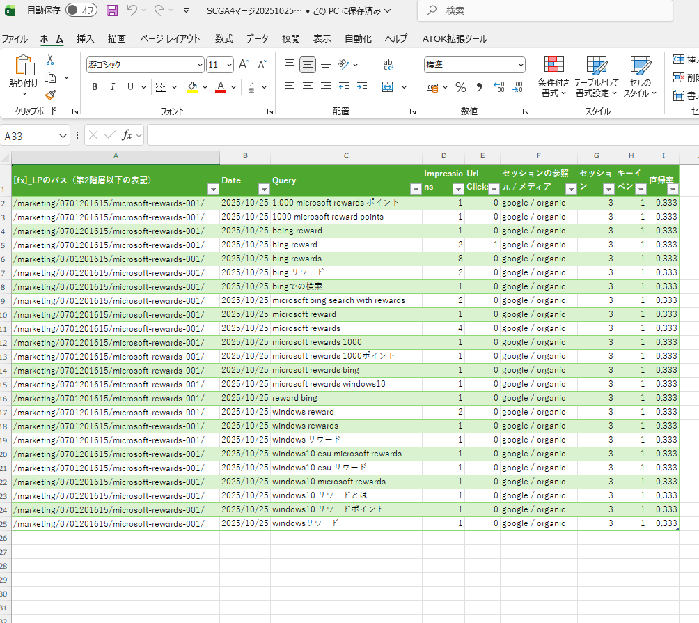The width and height of the screenshot is (699, 623).
Task: Apply percent style format
Action: [x=460, y=87]
